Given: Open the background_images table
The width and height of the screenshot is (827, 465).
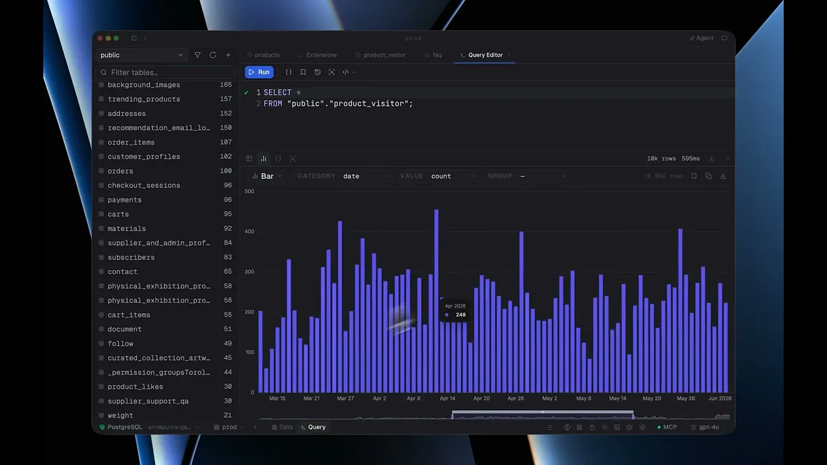Looking at the screenshot, I should pos(144,85).
